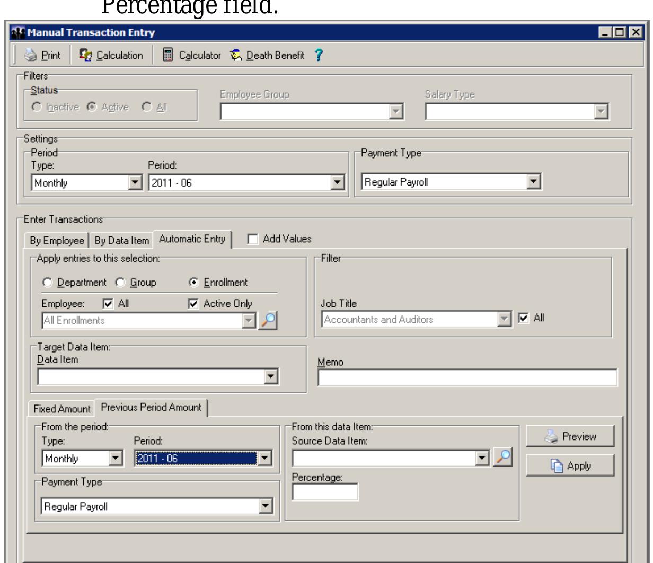Screen dimensions: 653x563
Task: Switch to the By Data Item tab
Action: click(121, 240)
